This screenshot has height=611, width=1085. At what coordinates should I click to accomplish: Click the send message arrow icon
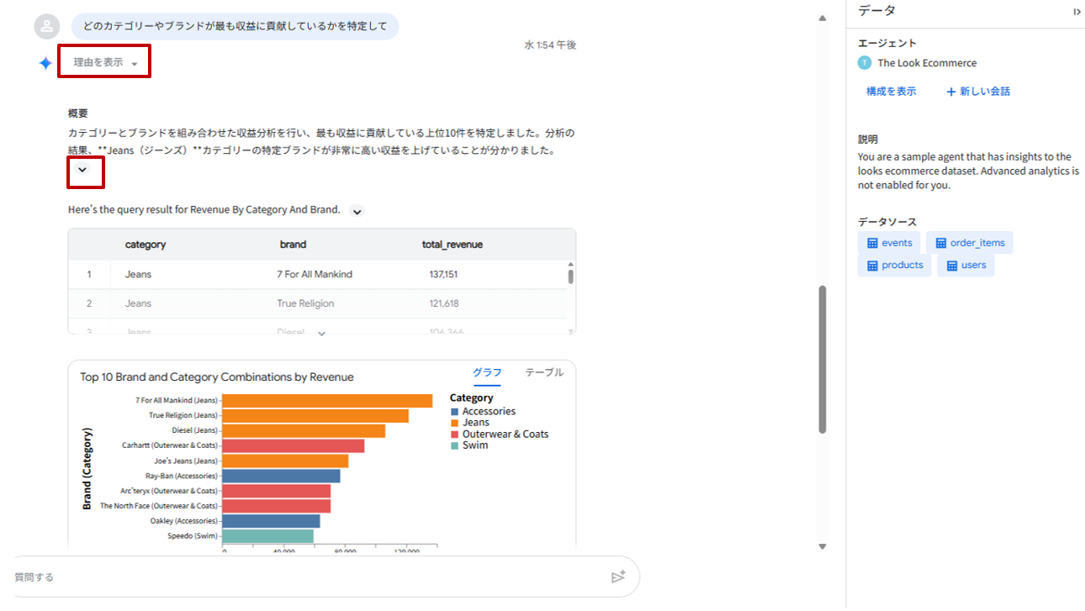tap(618, 577)
